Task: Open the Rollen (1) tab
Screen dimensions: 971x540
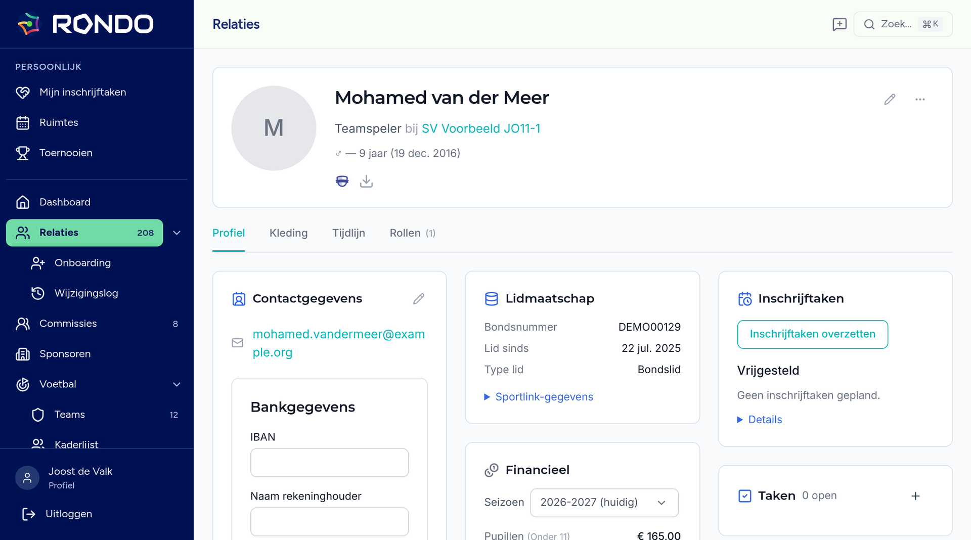Action: point(412,233)
